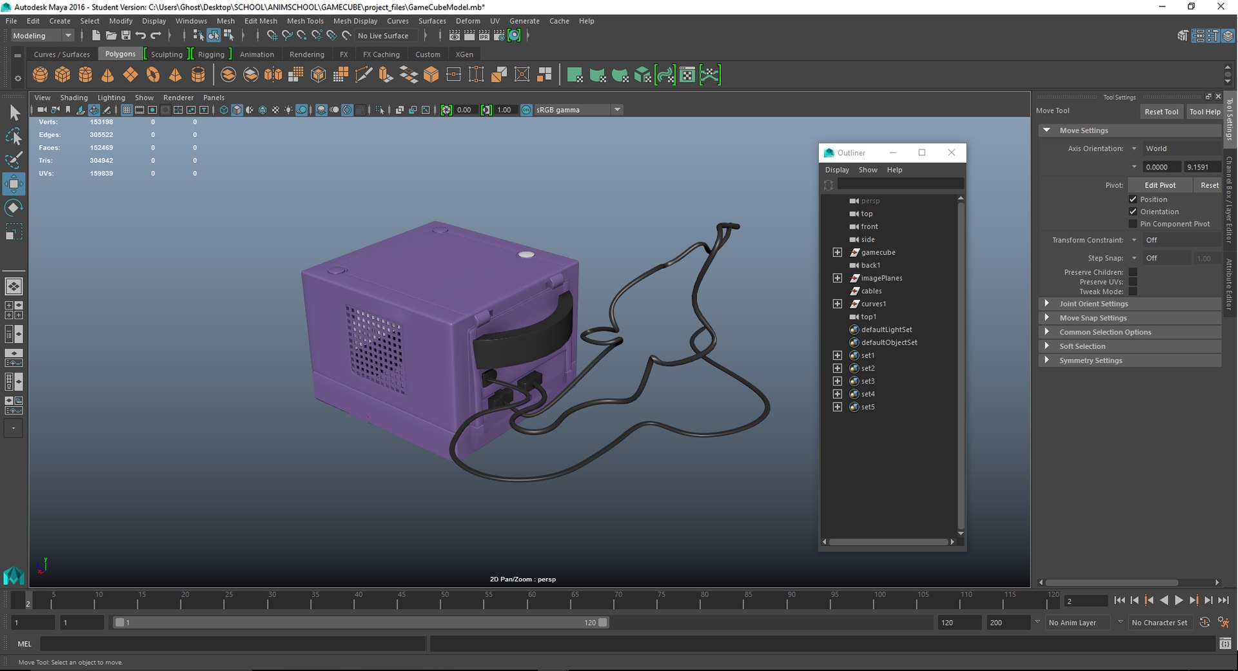Click the Redo arrow icon
Image resolution: width=1238 pixels, height=671 pixels.
155,35
